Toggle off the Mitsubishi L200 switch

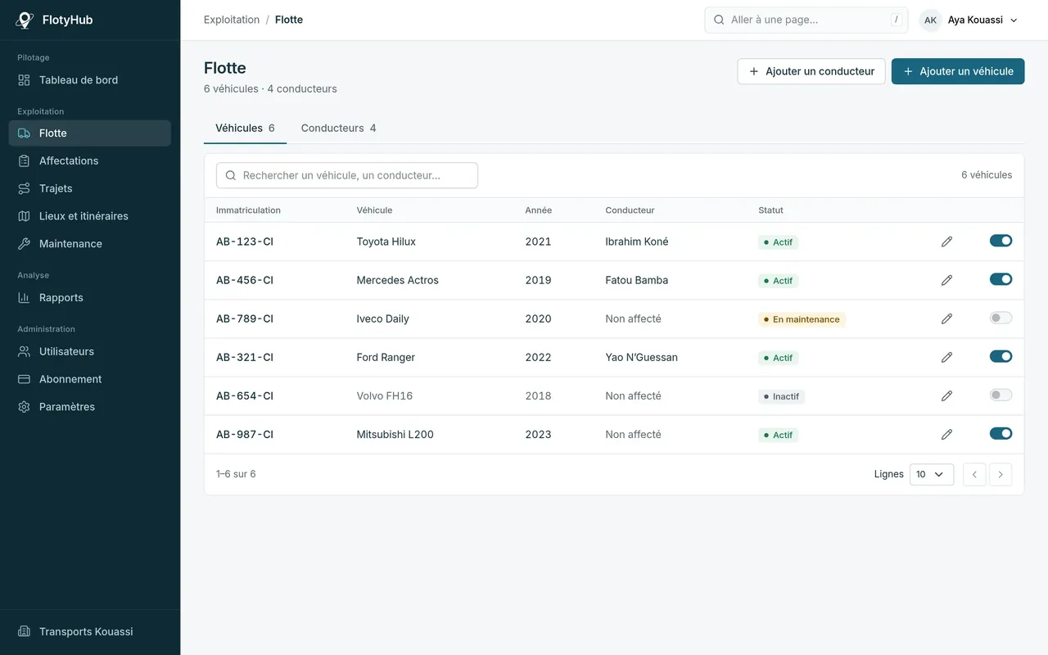click(1001, 433)
